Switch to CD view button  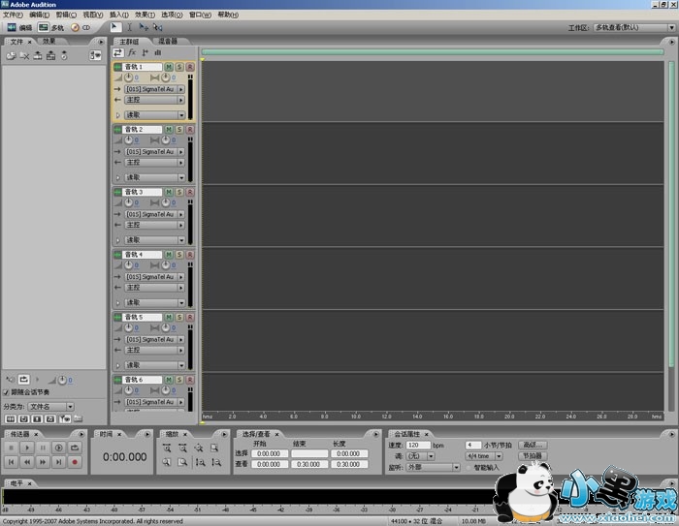(x=80, y=28)
